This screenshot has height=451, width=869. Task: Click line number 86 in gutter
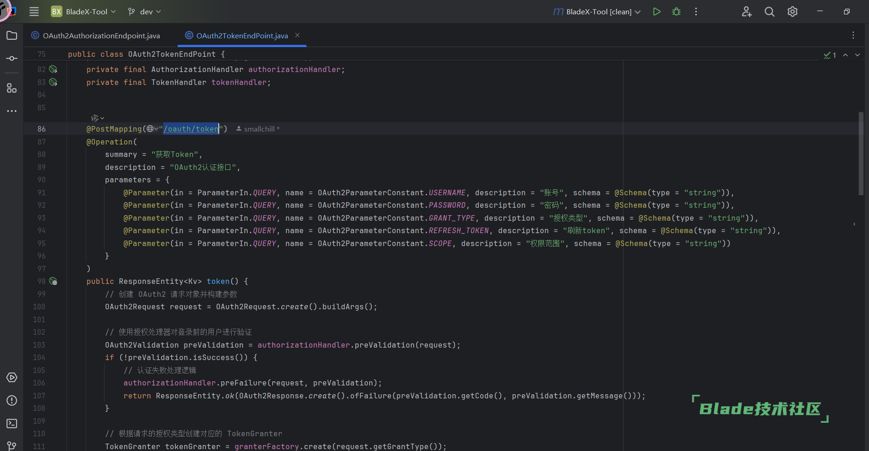tap(42, 129)
